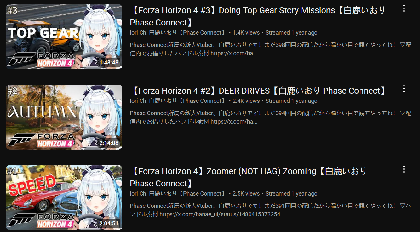
Task: Click the 2:14:08 duration badge
Action: (x=109, y=143)
